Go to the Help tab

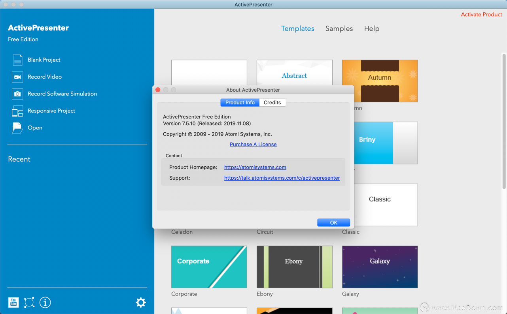point(371,29)
